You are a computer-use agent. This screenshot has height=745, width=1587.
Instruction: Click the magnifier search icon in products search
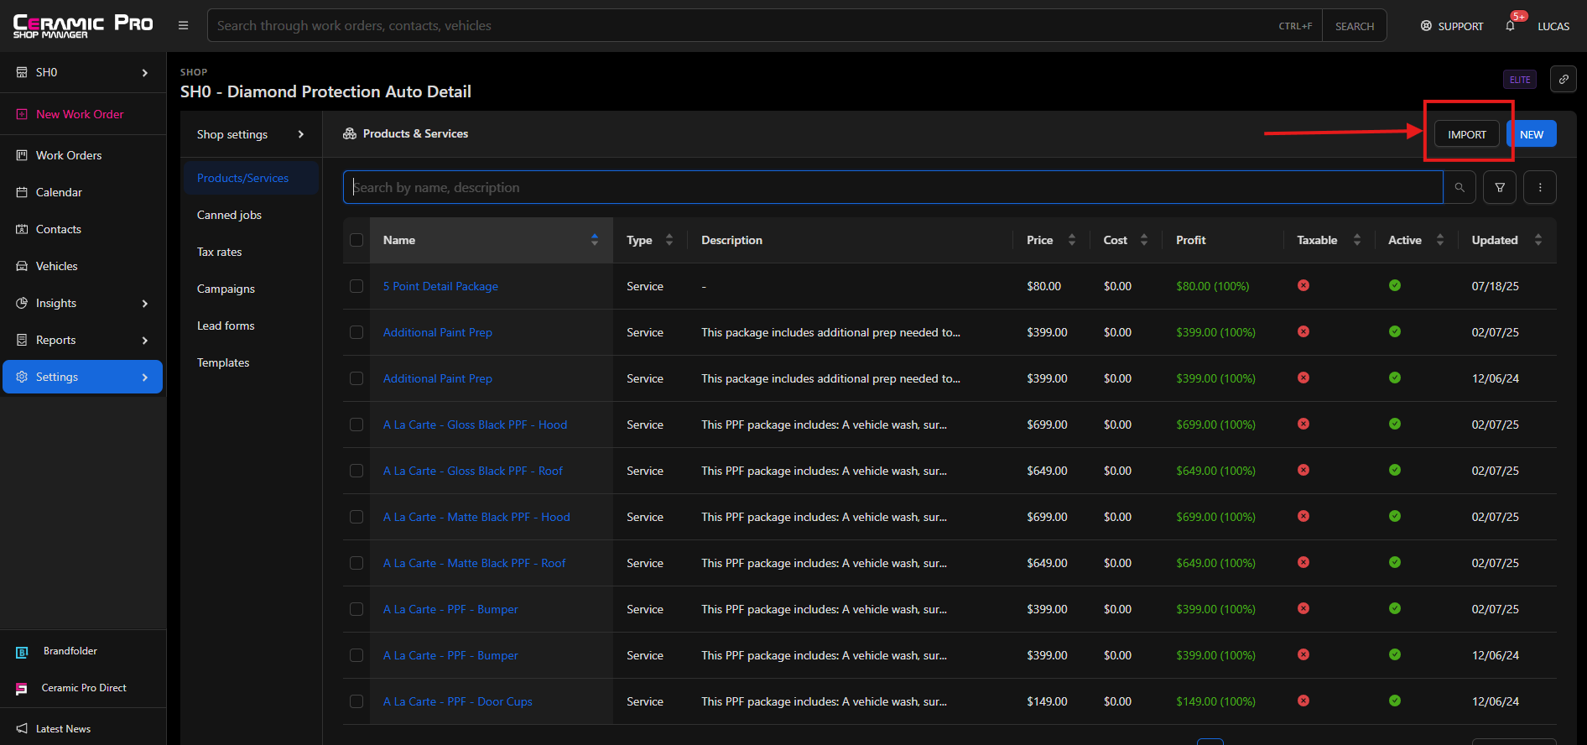click(1460, 188)
